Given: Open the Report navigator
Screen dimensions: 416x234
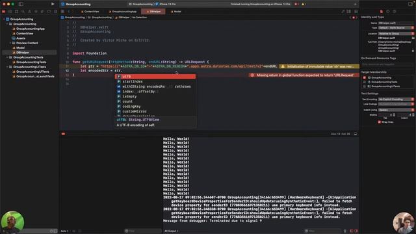Looking at the screenshot, I should point(55,12).
